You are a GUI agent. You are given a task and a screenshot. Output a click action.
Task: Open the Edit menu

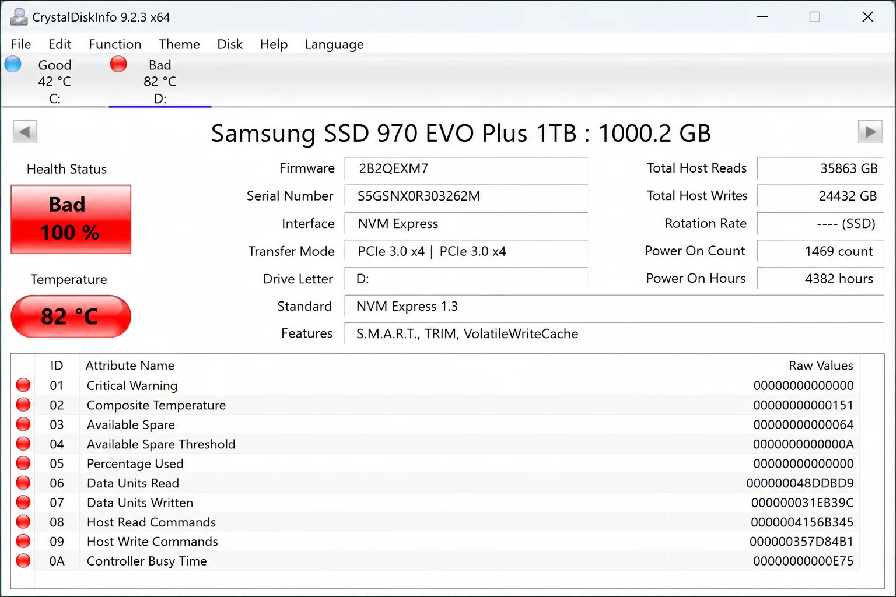click(x=60, y=44)
